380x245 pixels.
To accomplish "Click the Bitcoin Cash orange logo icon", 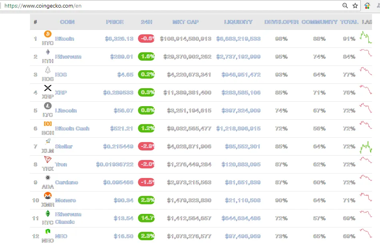I will tap(48, 124).
